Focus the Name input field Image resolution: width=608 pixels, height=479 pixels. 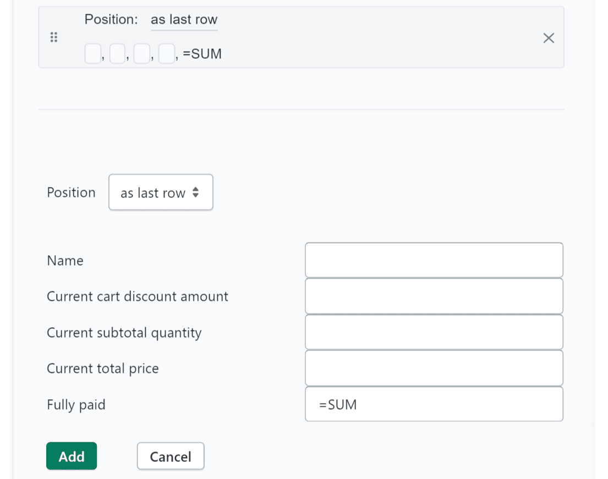[x=434, y=260]
